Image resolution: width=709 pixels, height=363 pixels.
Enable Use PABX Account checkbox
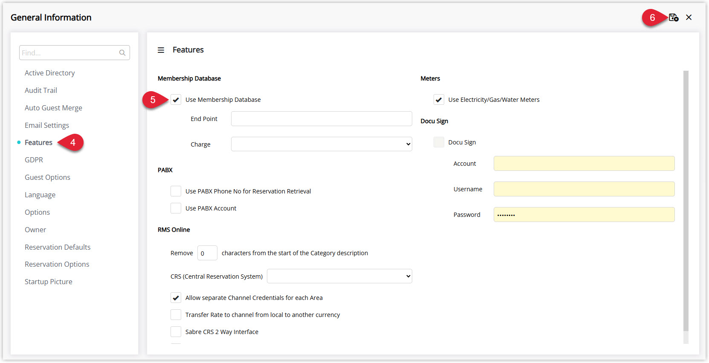pyautogui.click(x=176, y=208)
